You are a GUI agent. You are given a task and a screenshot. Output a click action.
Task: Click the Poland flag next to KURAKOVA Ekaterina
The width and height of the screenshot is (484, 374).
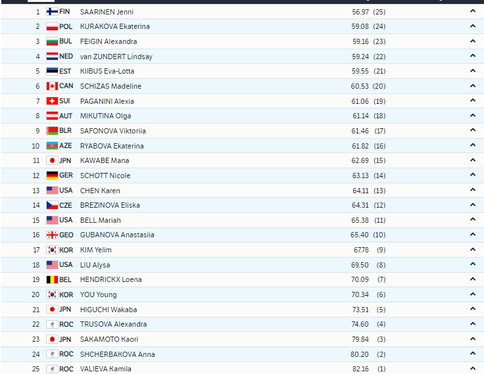click(x=53, y=27)
